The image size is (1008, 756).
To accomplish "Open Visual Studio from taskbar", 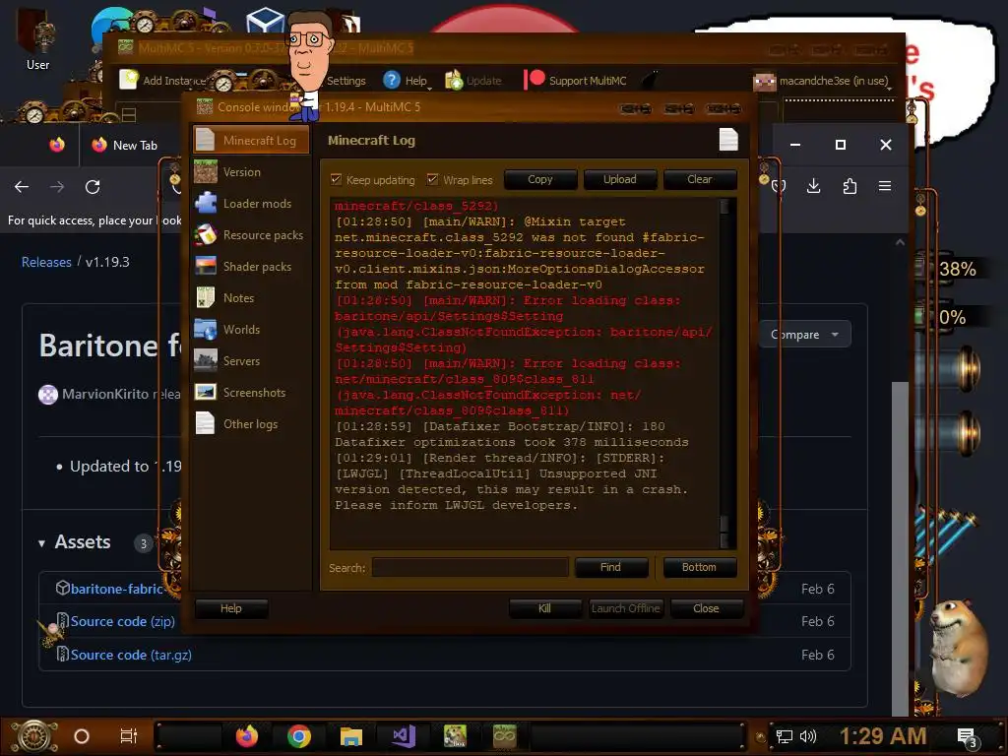I will tap(404, 736).
